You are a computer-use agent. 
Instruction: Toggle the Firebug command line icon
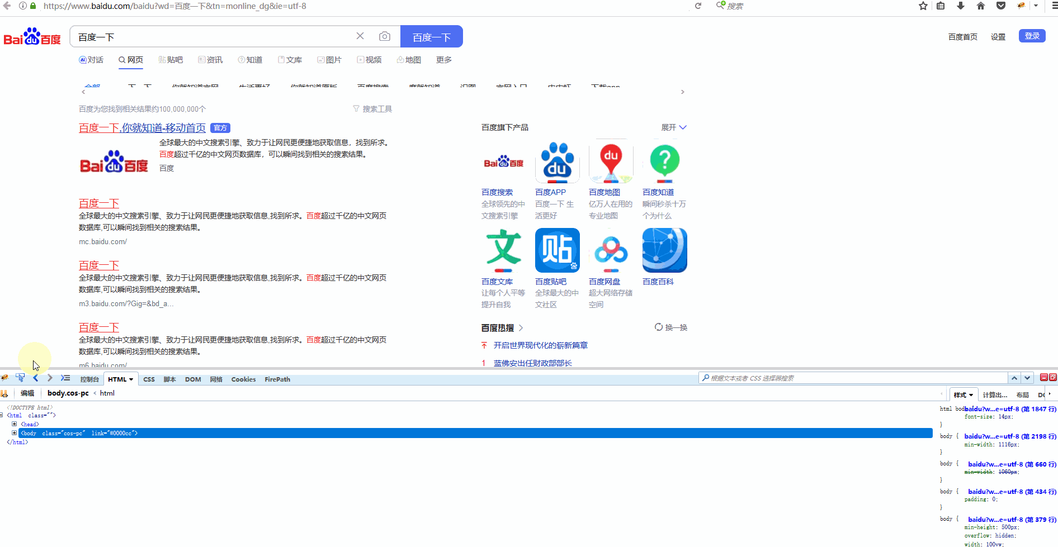click(65, 378)
